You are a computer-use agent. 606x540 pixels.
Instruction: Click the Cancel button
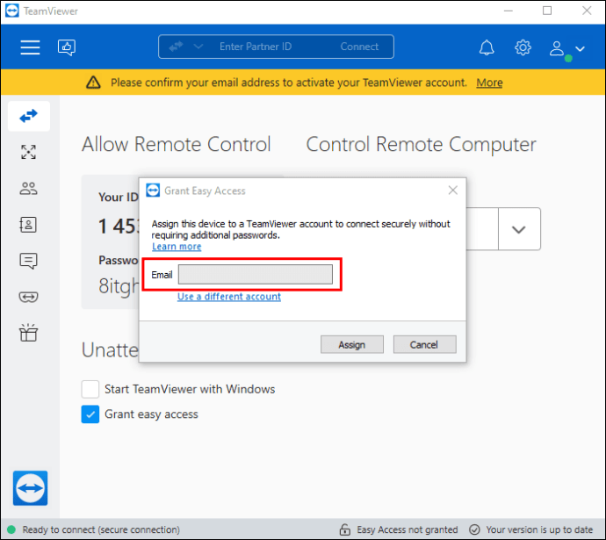(425, 344)
